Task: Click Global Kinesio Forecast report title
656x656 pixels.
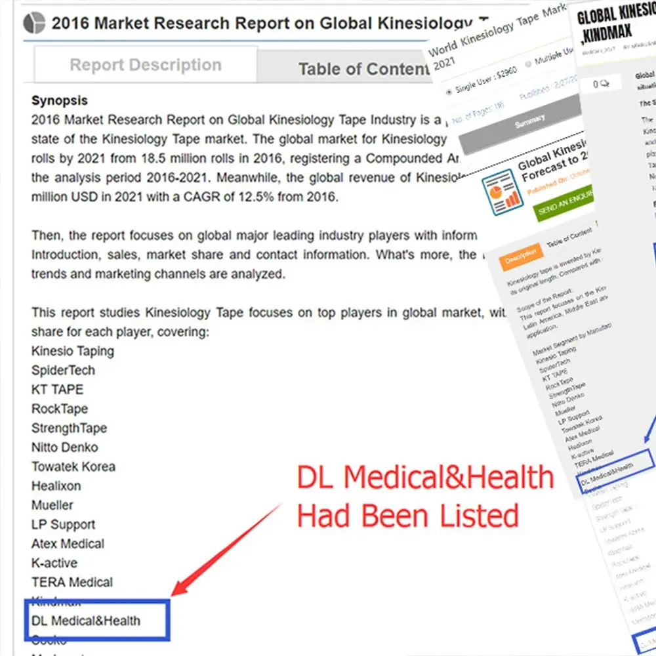Action: pyautogui.click(x=554, y=161)
